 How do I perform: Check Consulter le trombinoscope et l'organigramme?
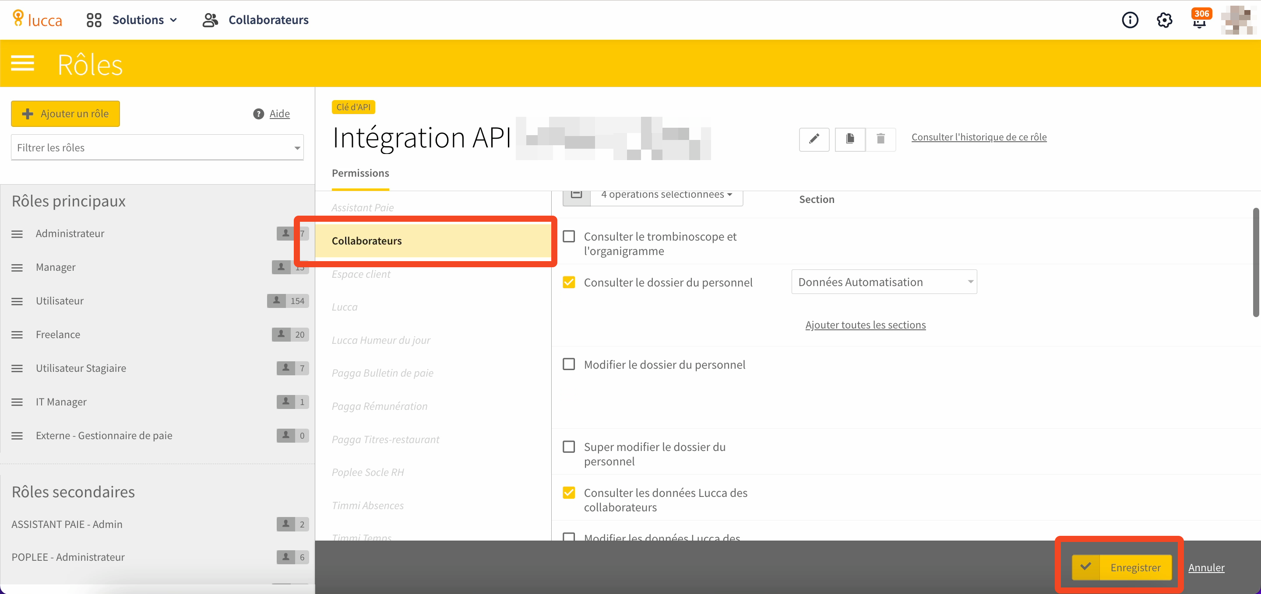coord(569,237)
